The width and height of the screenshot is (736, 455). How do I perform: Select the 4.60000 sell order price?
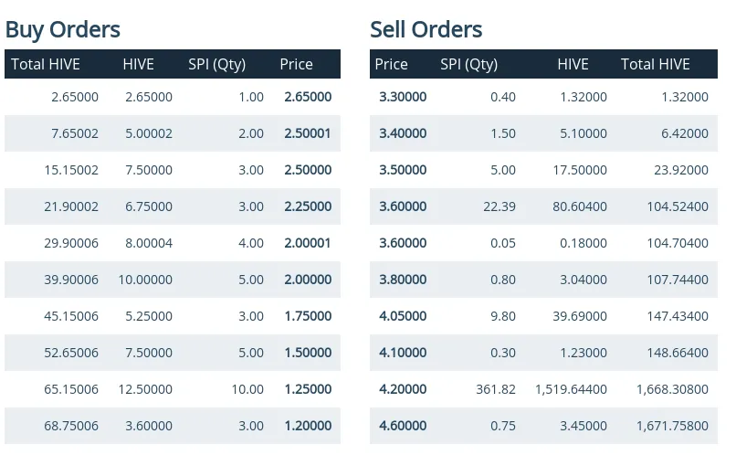click(403, 426)
